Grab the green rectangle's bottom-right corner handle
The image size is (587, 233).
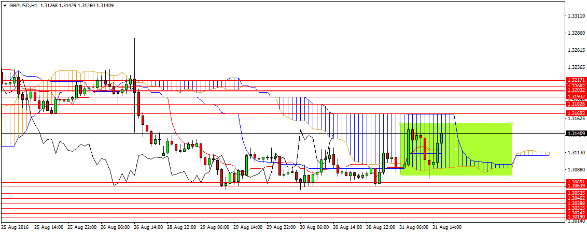click(512, 176)
